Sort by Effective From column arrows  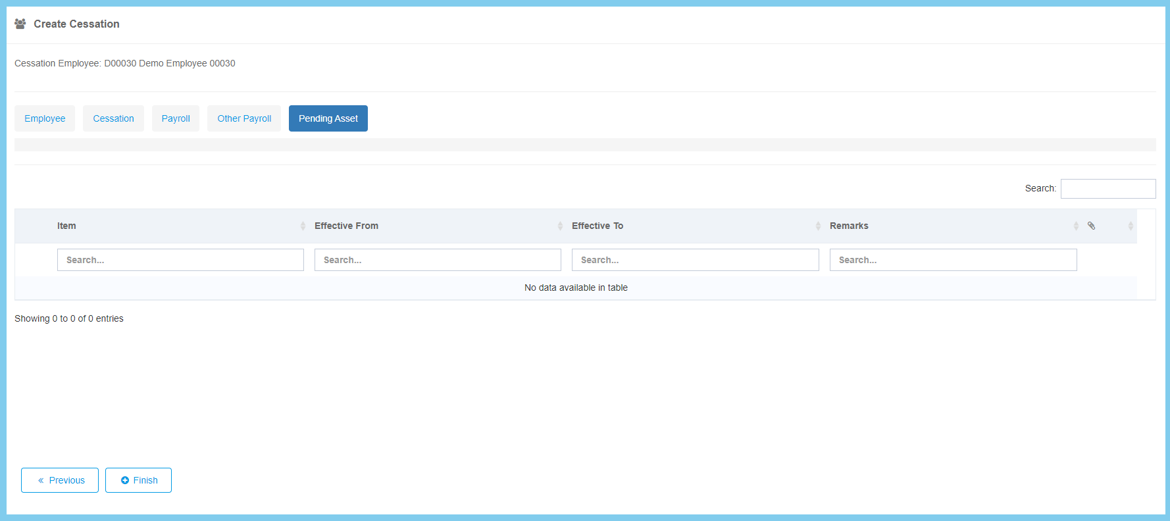click(560, 226)
